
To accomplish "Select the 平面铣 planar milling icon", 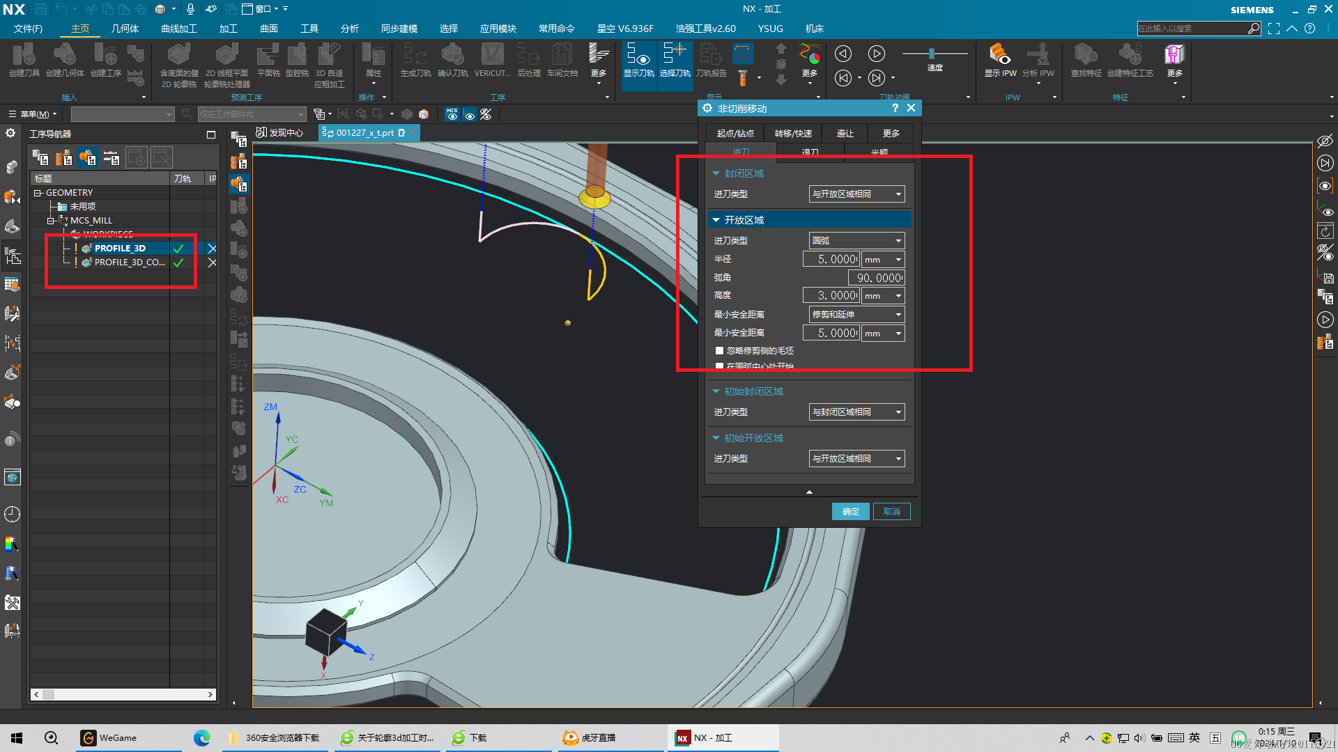I will coord(268,60).
